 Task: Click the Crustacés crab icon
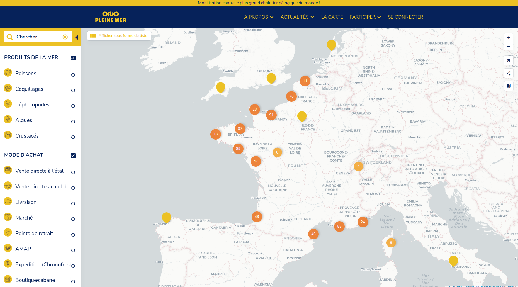(x=8, y=135)
